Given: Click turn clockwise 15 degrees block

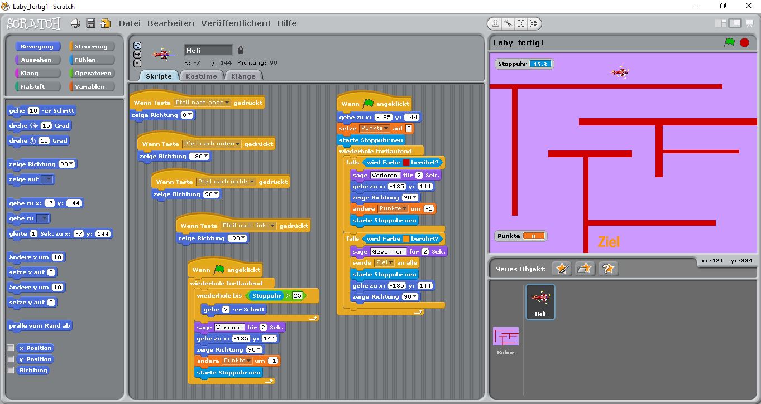Looking at the screenshot, I should tap(39, 126).
